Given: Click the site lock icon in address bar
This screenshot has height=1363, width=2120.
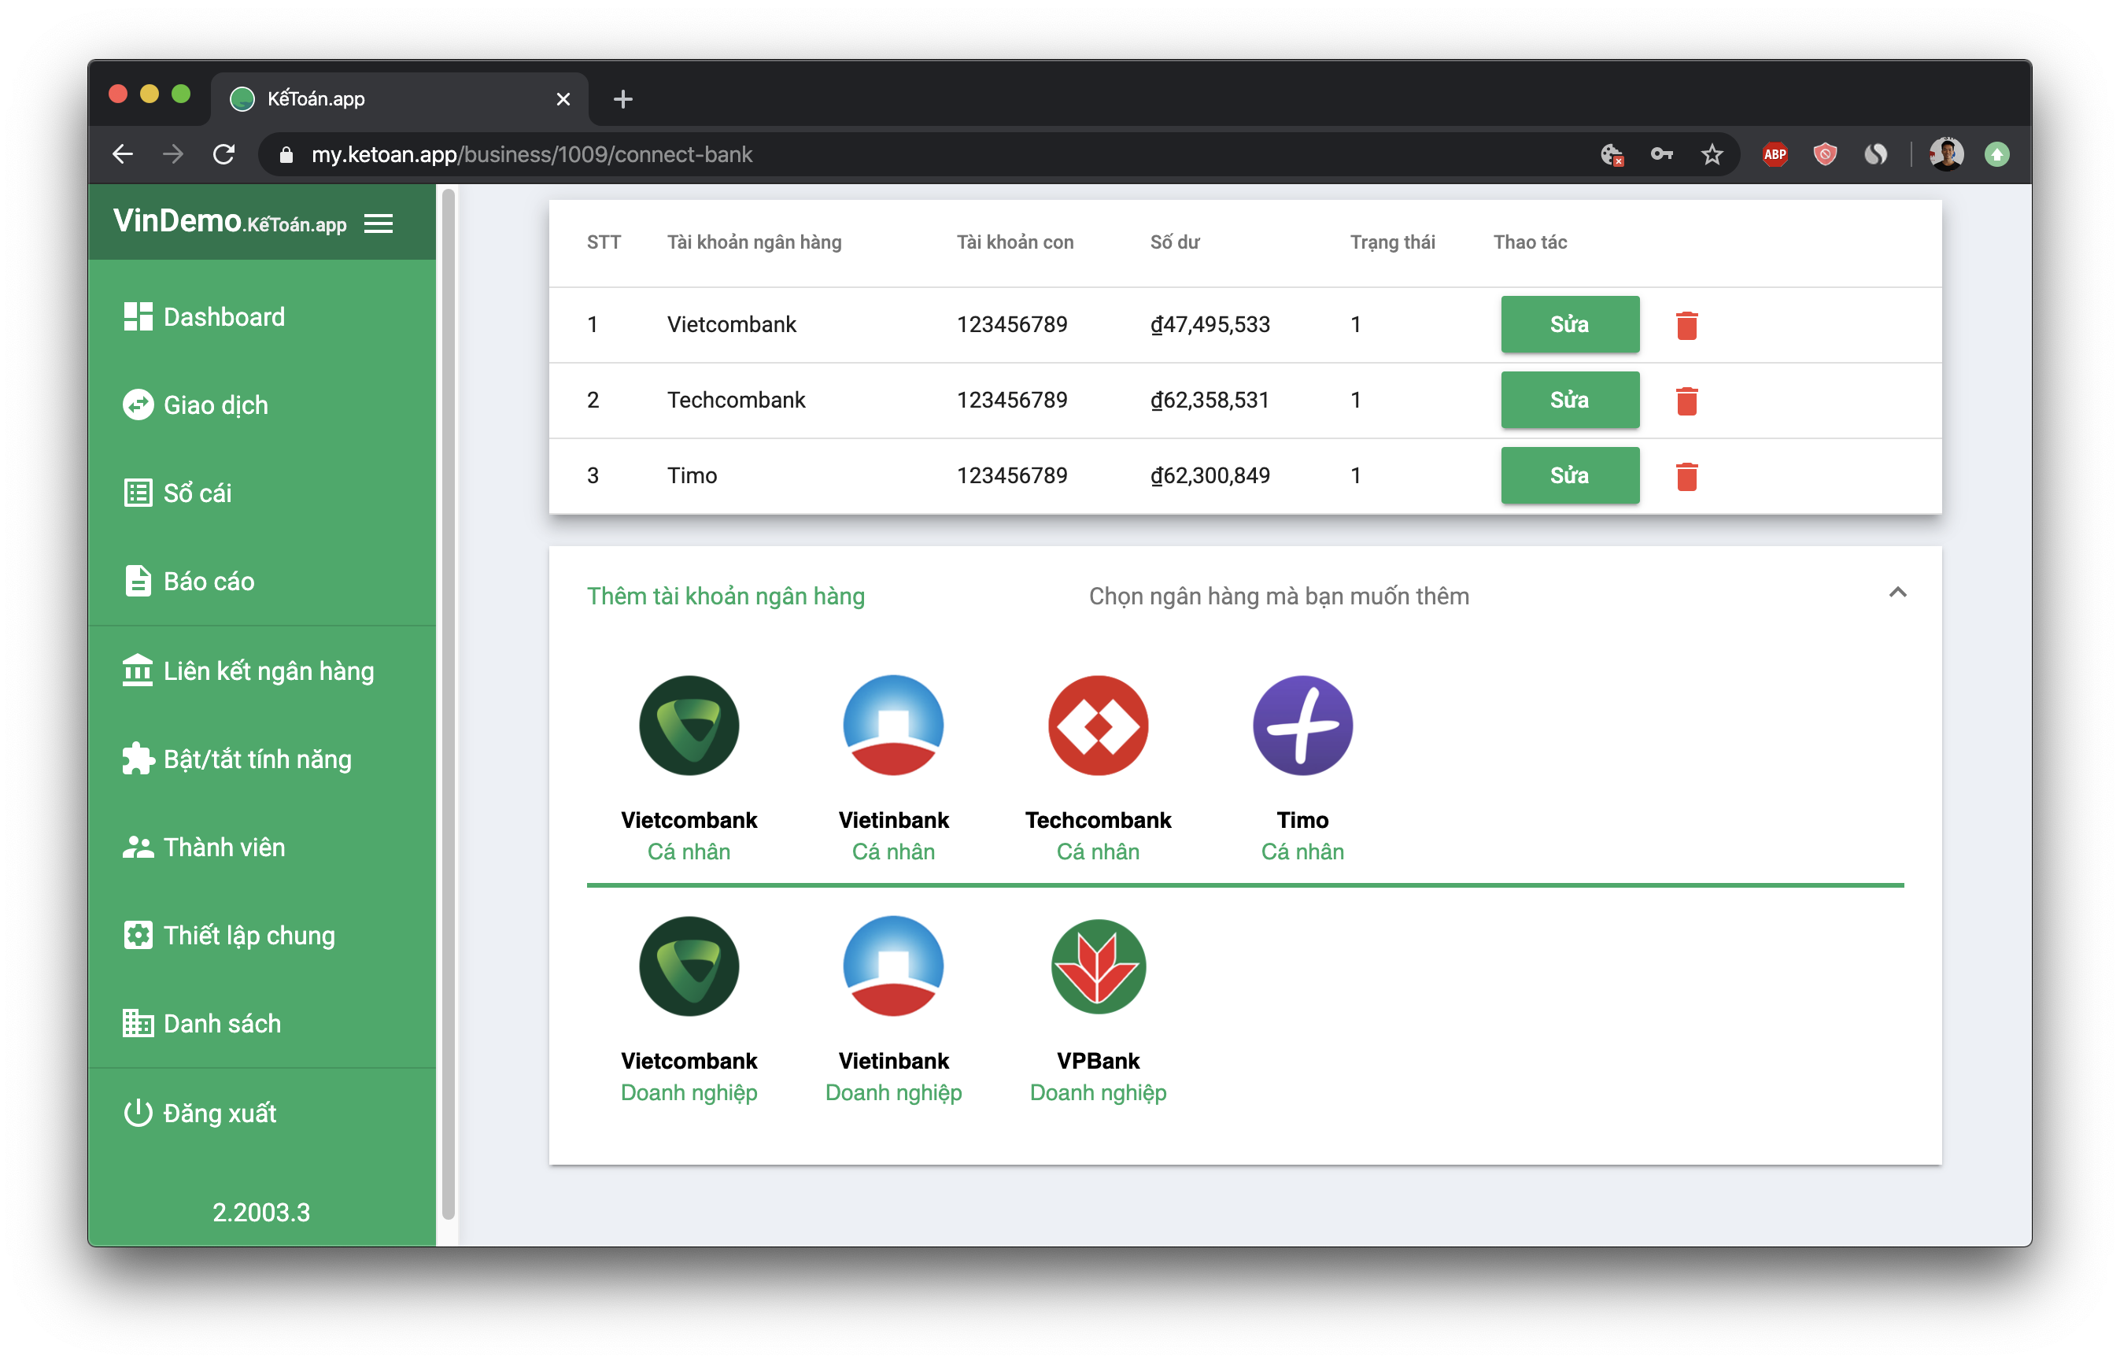Looking at the screenshot, I should point(286,155).
